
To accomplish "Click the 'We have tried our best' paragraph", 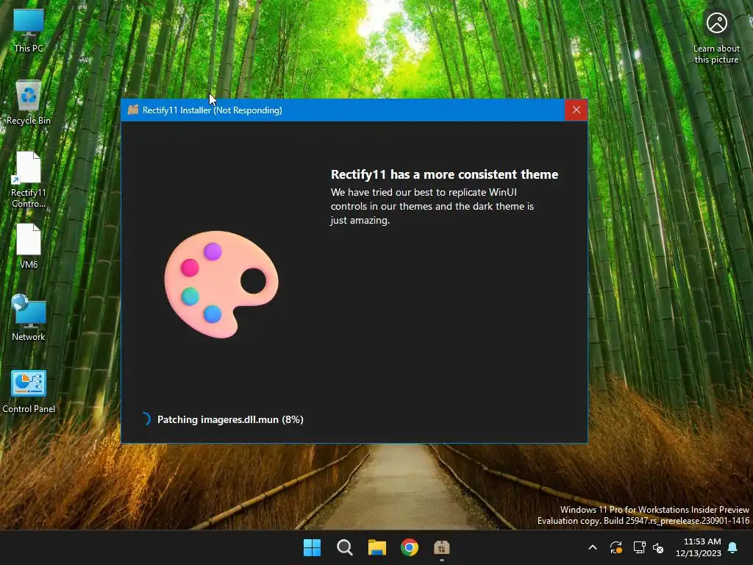I will (432, 206).
